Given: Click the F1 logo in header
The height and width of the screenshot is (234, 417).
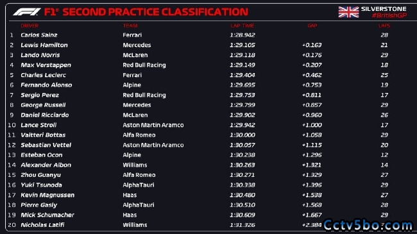Looking at the screenshot, I should click(27, 12).
